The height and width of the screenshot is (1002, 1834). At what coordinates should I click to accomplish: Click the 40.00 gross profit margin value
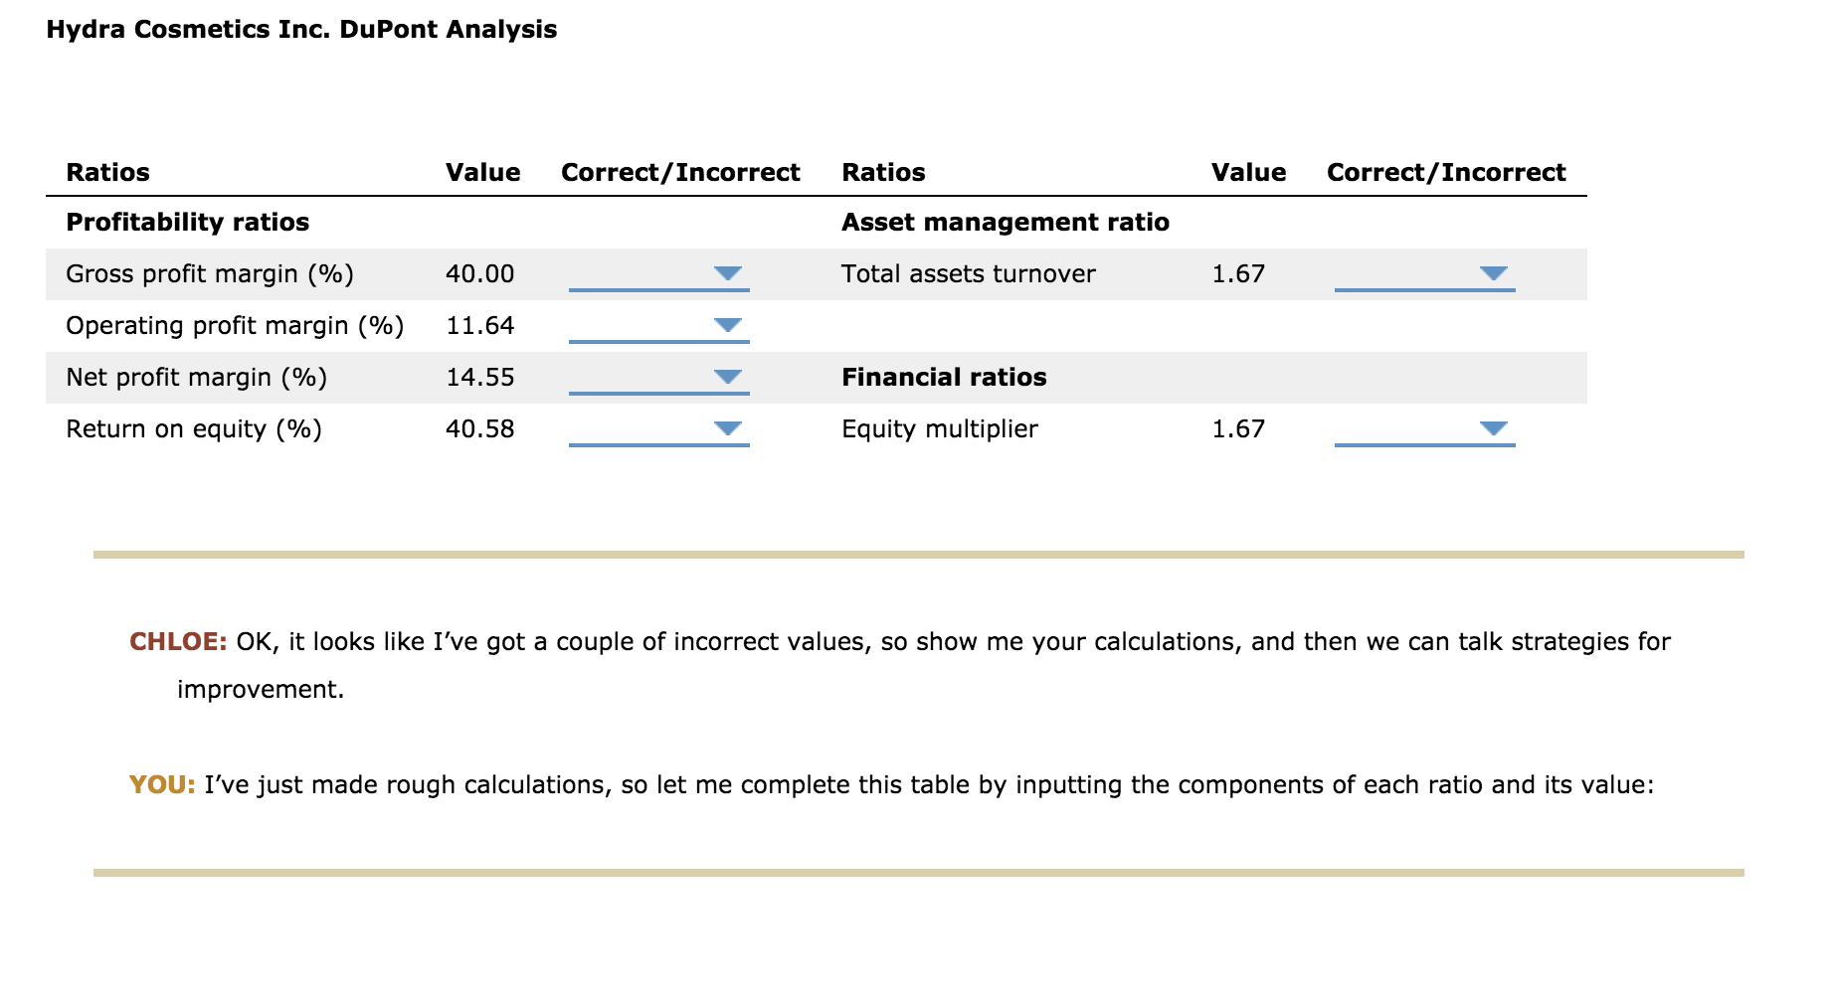(x=479, y=273)
